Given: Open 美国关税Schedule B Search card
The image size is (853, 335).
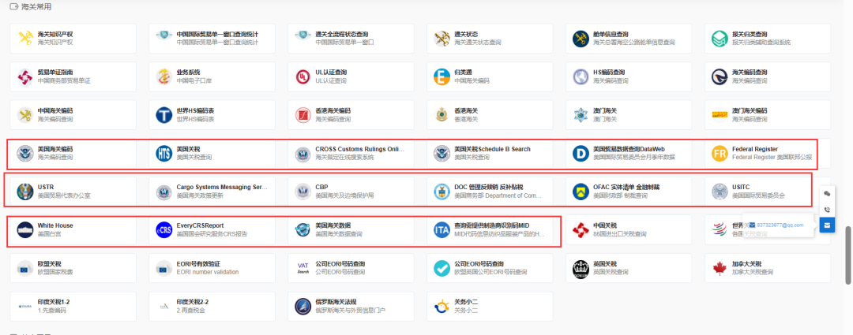Looking at the screenshot, I should click(x=490, y=154).
